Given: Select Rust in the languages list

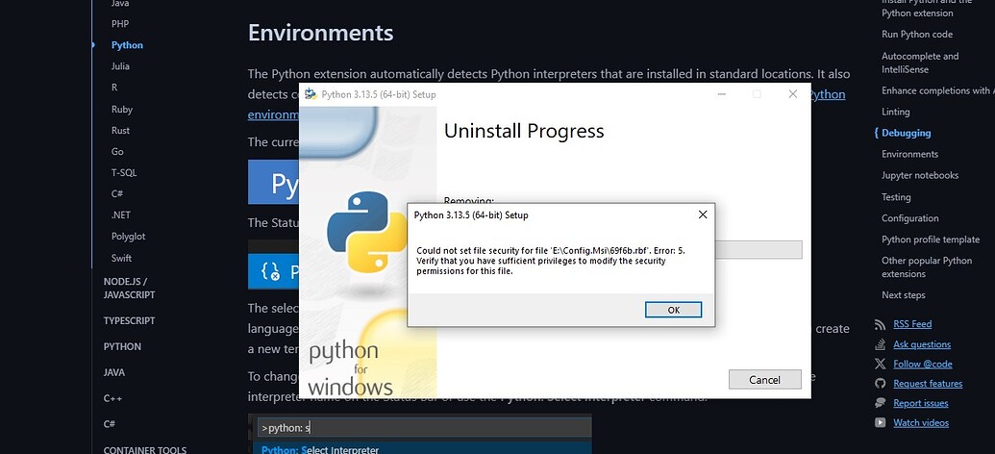Looking at the screenshot, I should (120, 130).
